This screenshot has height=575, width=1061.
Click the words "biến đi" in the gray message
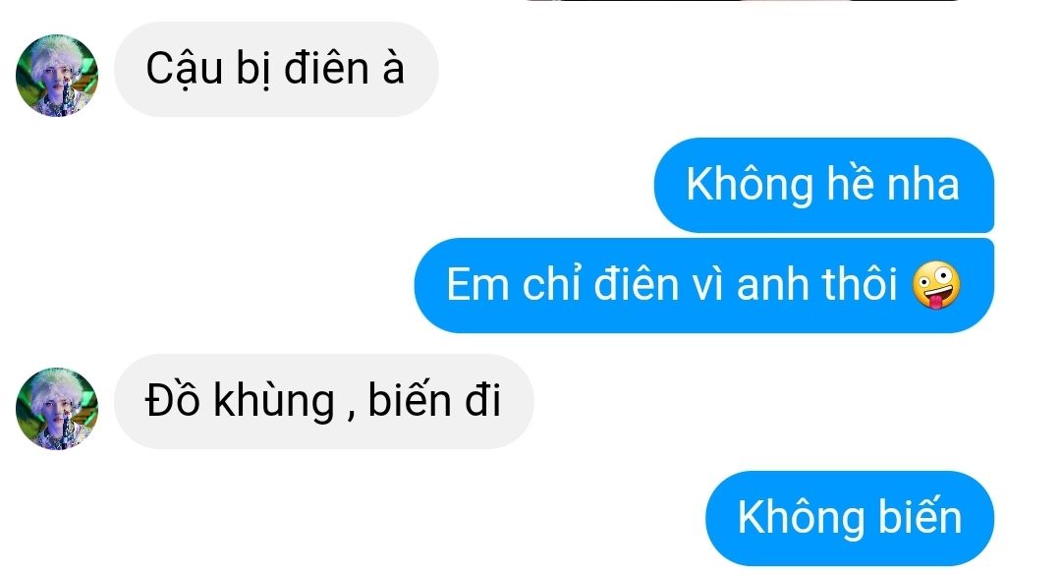[434, 399]
